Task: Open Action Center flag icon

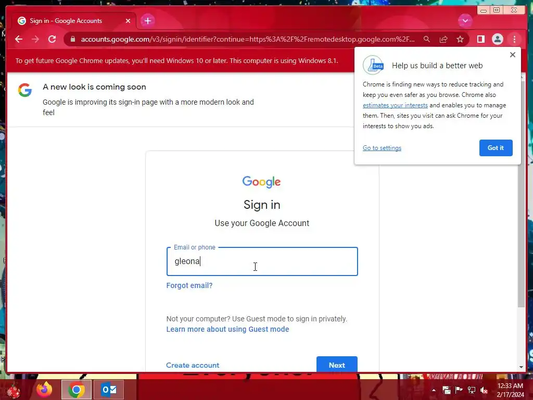Action: pos(459,390)
